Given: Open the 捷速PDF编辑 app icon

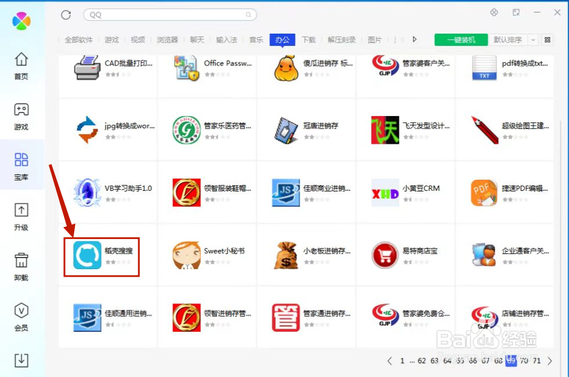Looking at the screenshot, I should 484,193.
